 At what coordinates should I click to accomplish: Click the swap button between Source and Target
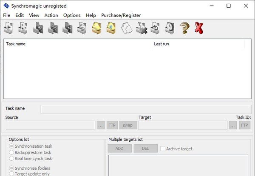coord(128,125)
